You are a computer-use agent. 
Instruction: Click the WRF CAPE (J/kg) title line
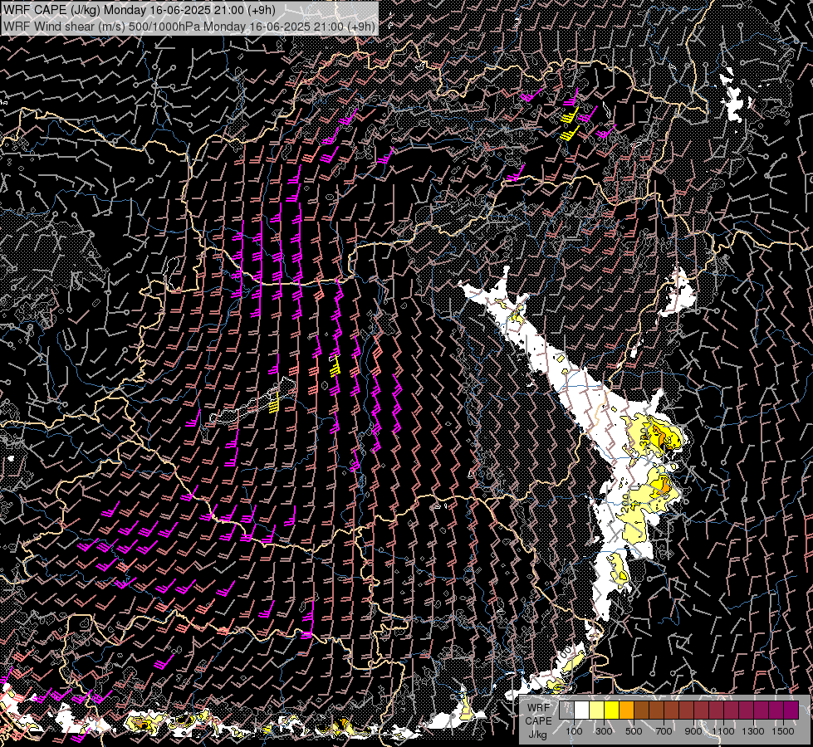140,10
